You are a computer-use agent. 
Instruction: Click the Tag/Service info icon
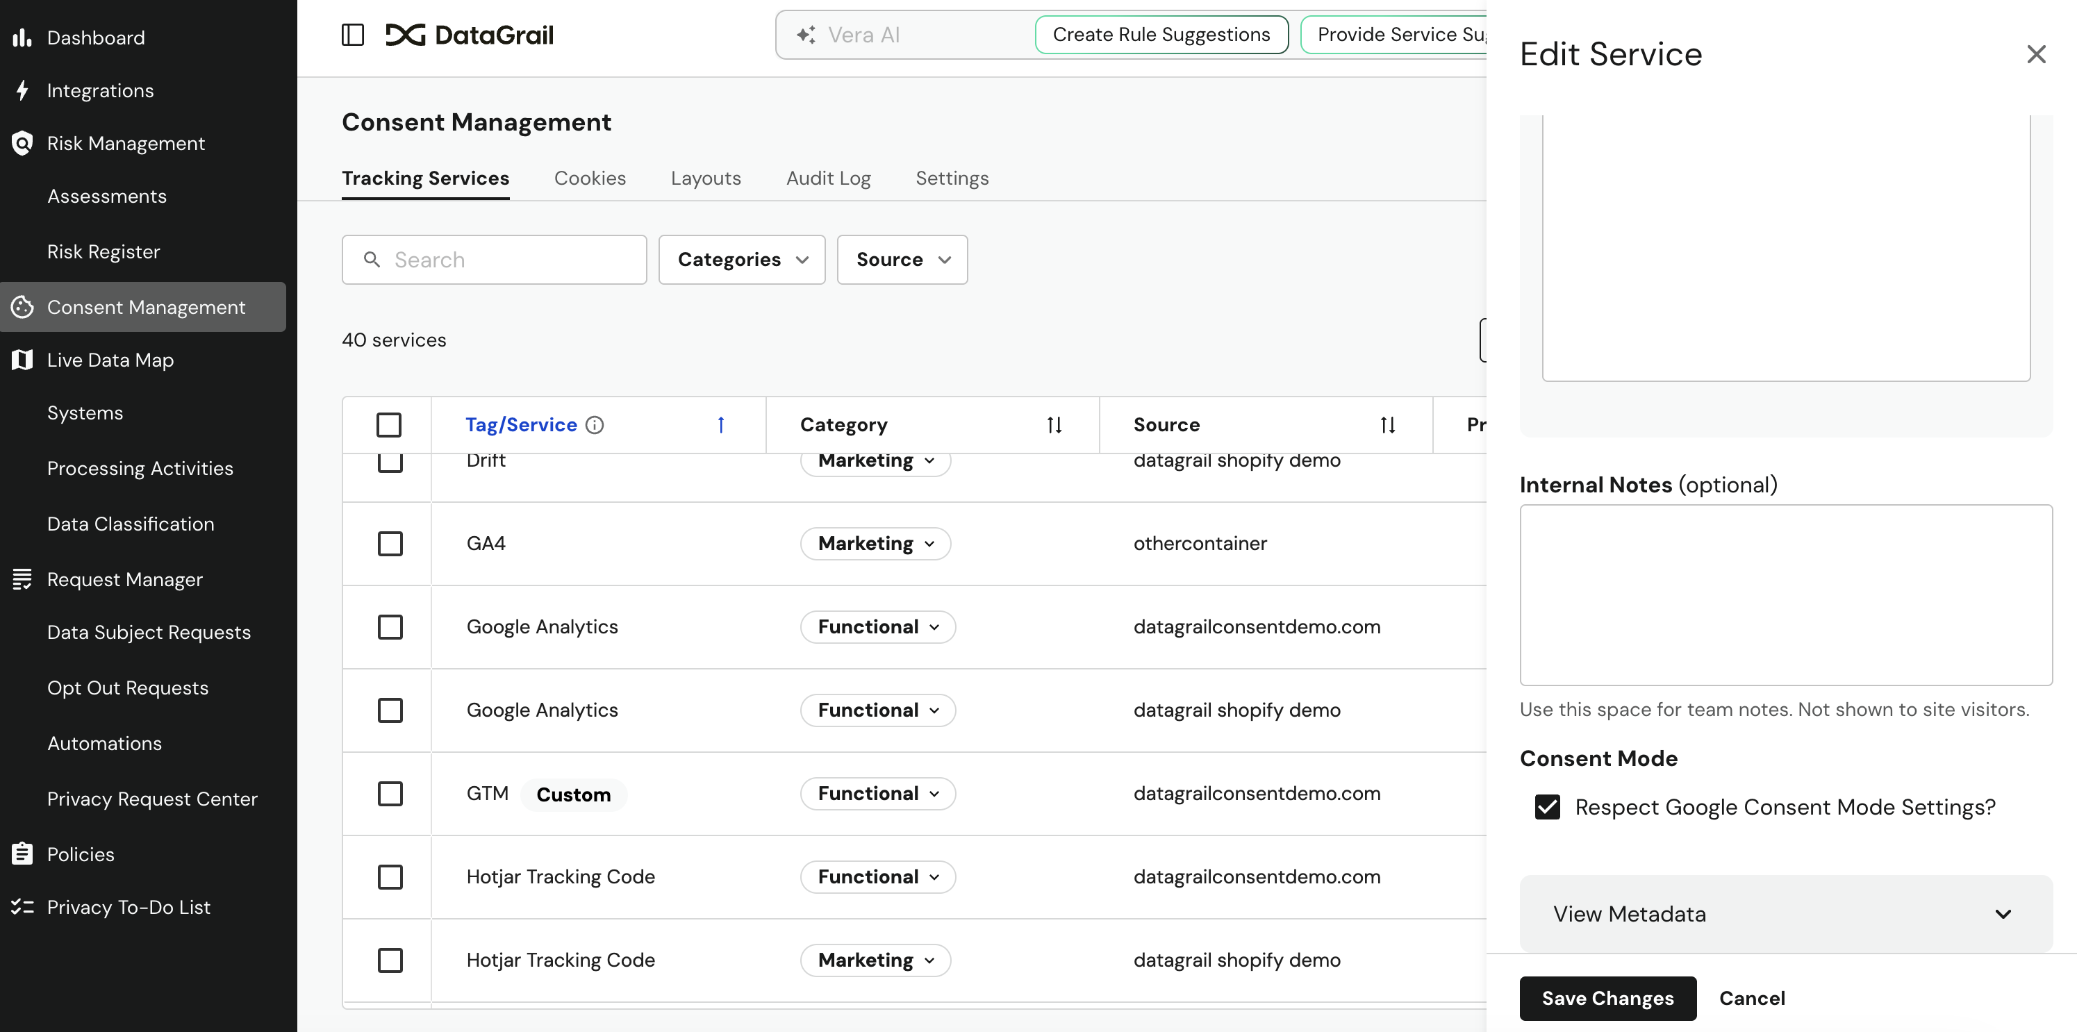tap(594, 425)
